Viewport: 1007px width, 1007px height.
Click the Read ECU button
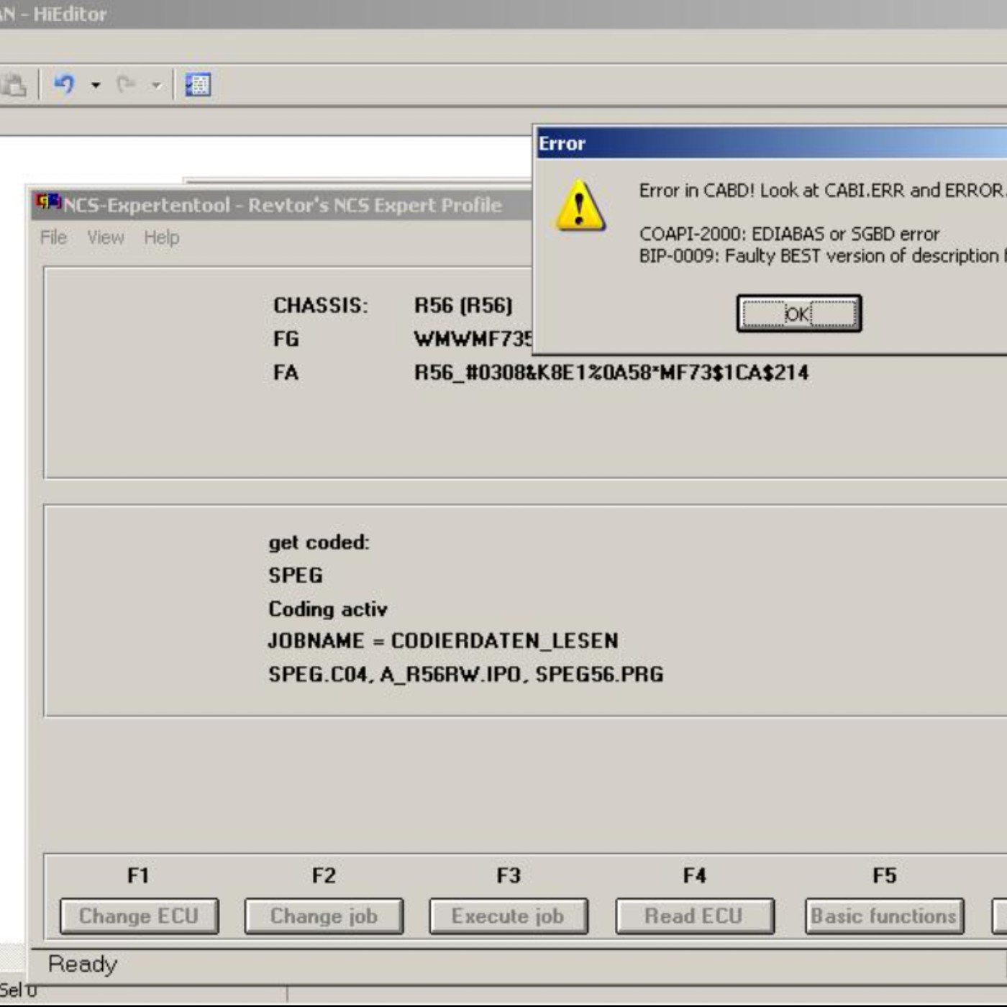click(x=694, y=916)
